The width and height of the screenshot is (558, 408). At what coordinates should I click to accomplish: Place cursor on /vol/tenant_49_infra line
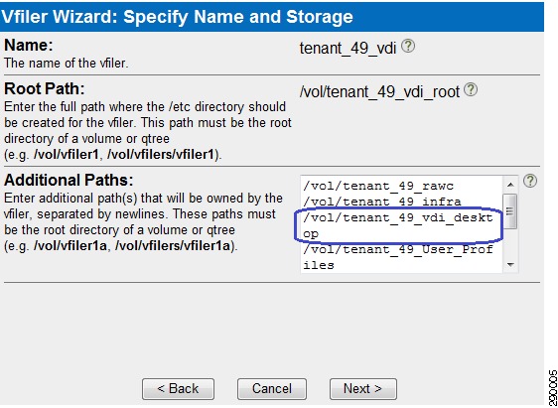[382, 203]
